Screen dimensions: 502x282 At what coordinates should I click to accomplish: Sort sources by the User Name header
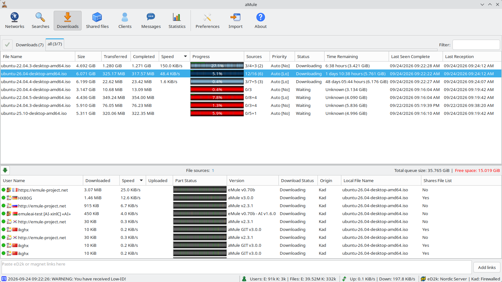click(42, 180)
